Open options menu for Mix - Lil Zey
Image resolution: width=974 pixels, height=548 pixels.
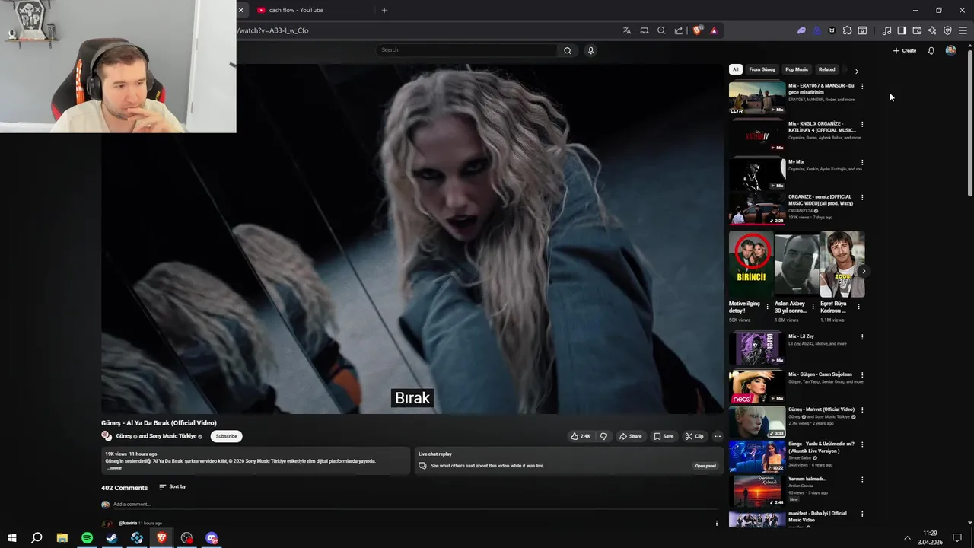(x=862, y=336)
